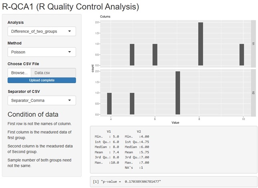This screenshot has width=258, height=188.
Task: Click the V1 histogram bar at value 10
Action: tap(242, 55)
